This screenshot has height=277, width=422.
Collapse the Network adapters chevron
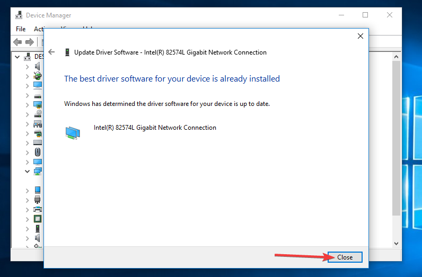[x=27, y=171]
